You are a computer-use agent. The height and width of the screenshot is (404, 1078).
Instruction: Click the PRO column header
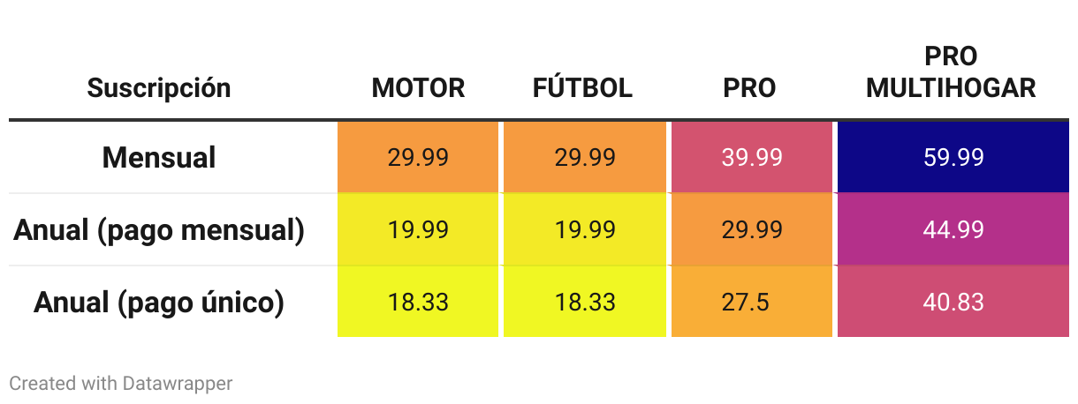[750, 87]
